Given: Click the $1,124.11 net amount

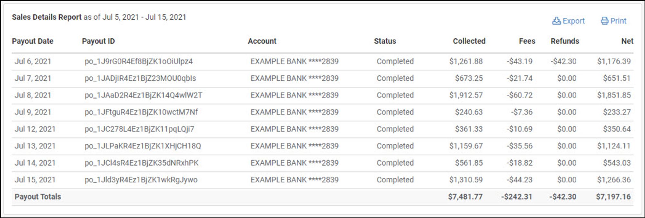Looking at the screenshot, I should pyautogui.click(x=614, y=146).
